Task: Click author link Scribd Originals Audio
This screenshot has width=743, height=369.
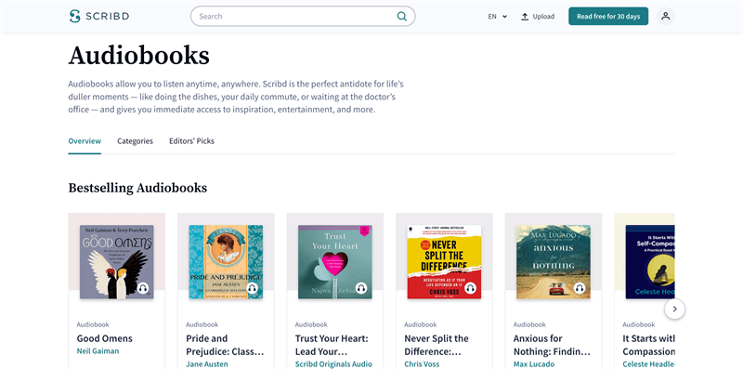Action: [x=333, y=364]
